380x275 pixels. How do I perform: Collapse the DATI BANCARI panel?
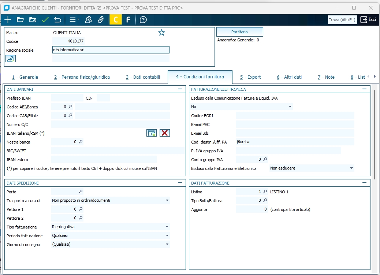(180, 89)
